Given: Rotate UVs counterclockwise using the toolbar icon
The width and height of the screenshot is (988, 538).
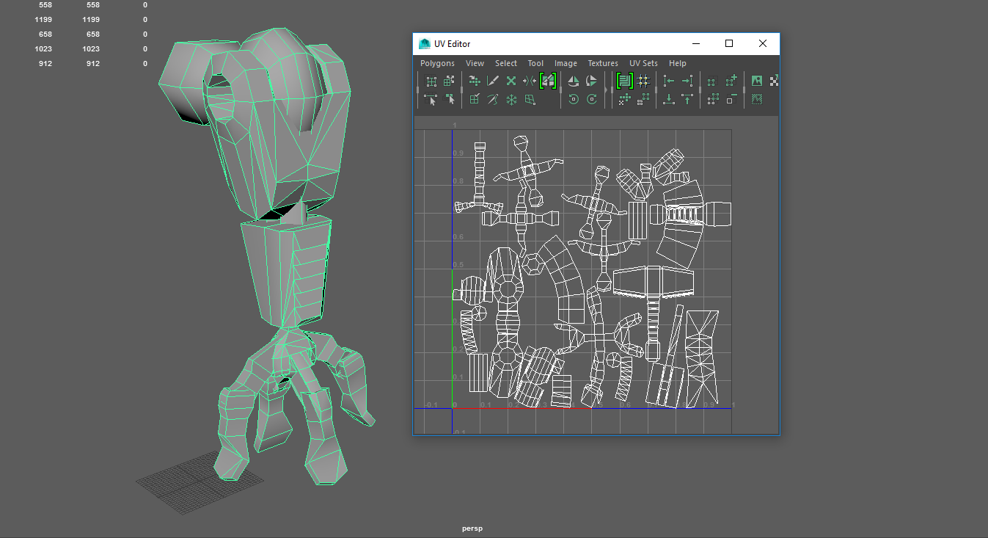Looking at the screenshot, I should [x=574, y=99].
